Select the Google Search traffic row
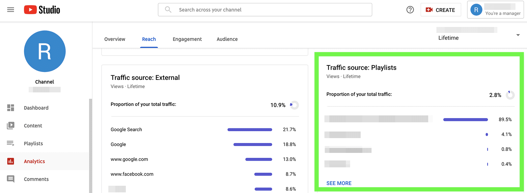This screenshot has height=193, width=527. click(126, 130)
